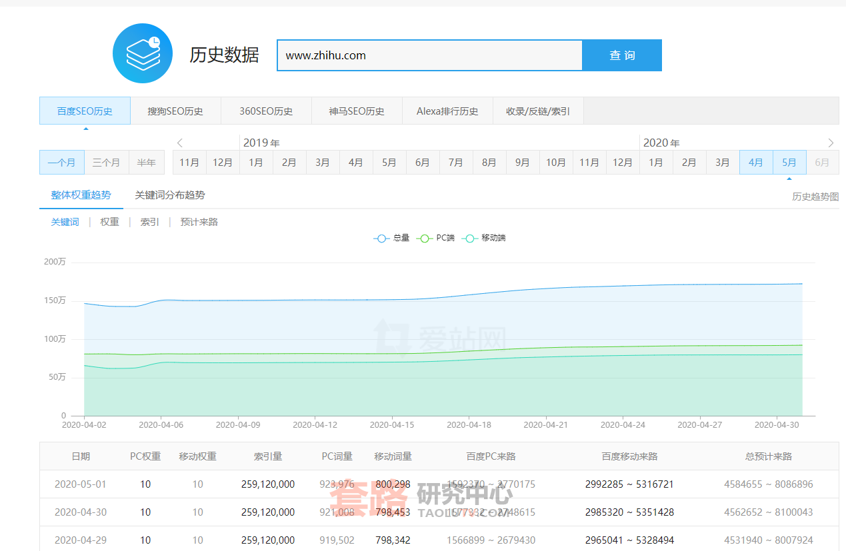Viewport: 846px width, 551px height.
Task: Click value 2985320 ~ 5351428
Action: coord(629,512)
